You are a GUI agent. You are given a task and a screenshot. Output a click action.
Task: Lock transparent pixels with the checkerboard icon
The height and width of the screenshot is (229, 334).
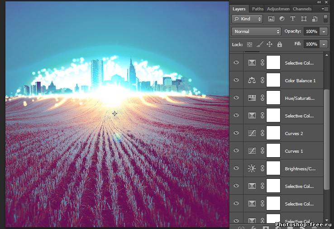coord(249,44)
